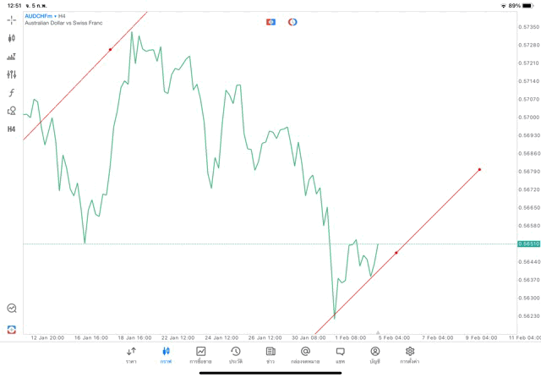Open the function indicators icon
The image size is (541, 378).
pyautogui.click(x=12, y=93)
